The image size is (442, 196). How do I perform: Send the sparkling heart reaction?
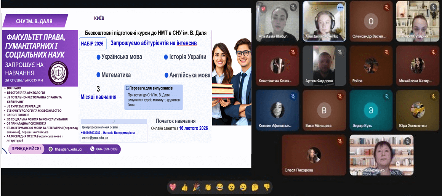coord(173,187)
